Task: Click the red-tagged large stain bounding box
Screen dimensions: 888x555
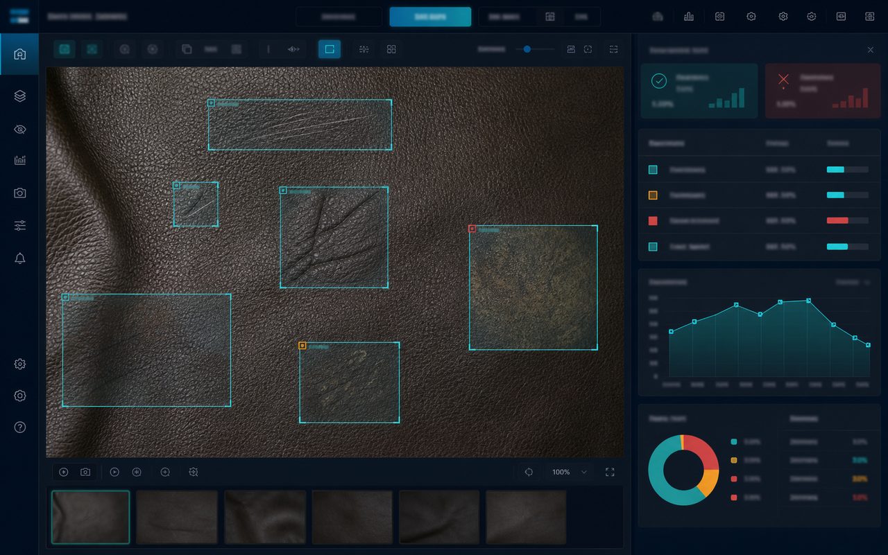Action: (533, 288)
